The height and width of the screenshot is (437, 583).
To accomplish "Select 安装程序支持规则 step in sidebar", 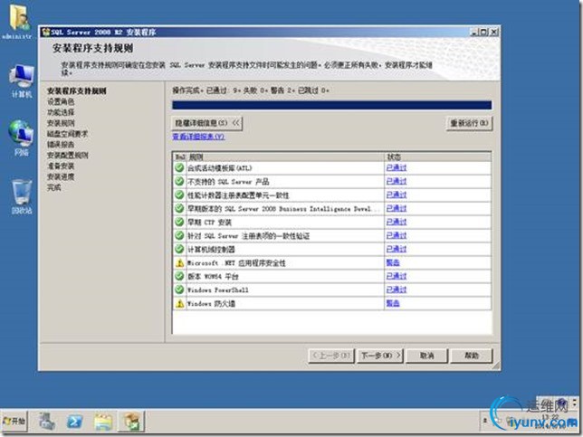I will click(x=77, y=91).
